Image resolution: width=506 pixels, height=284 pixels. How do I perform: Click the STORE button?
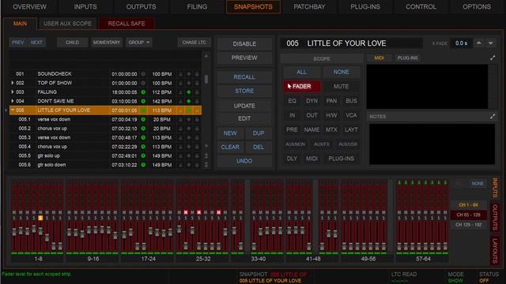[x=244, y=92]
